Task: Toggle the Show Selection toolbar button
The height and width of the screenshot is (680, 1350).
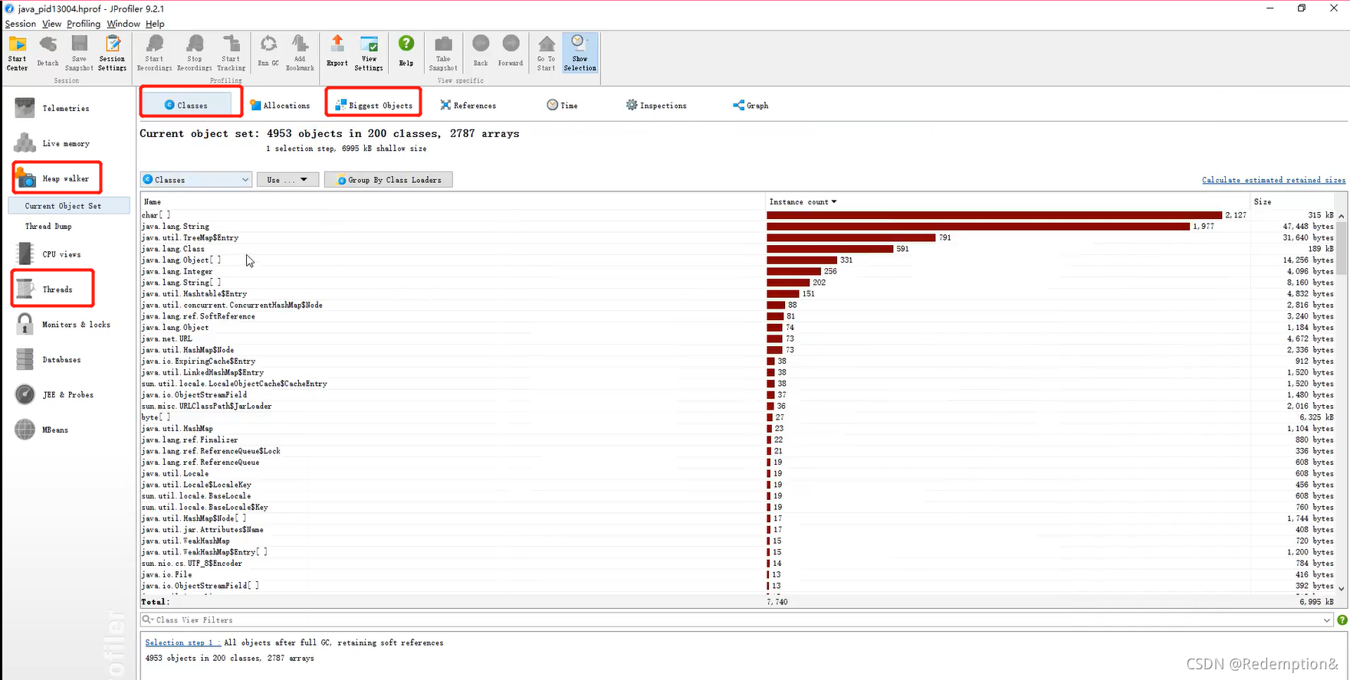Action: point(580,53)
